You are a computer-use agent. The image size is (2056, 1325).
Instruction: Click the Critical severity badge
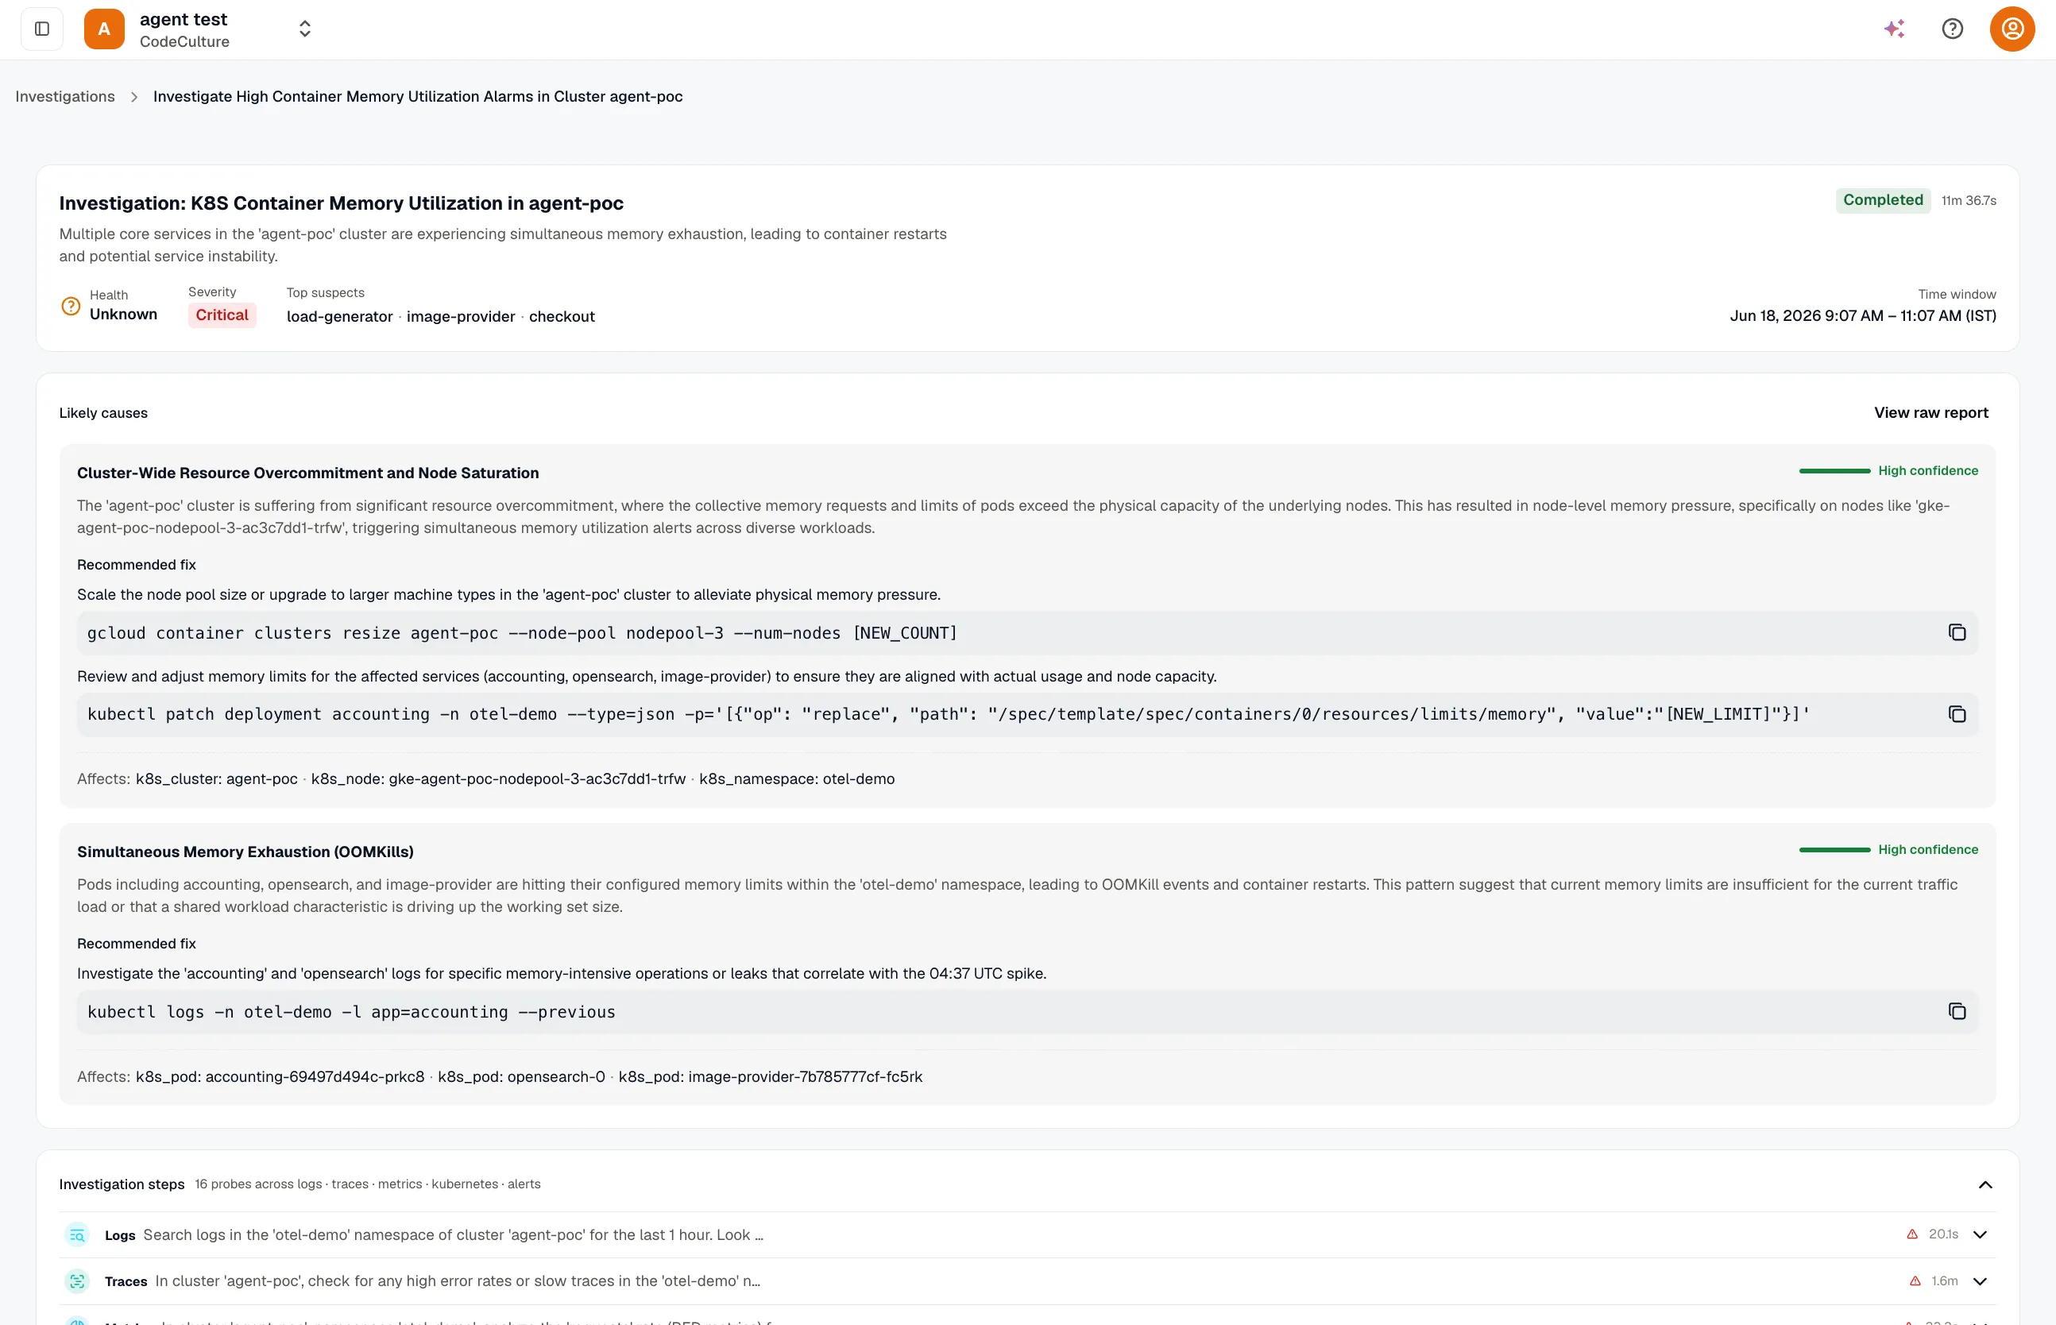point(222,315)
